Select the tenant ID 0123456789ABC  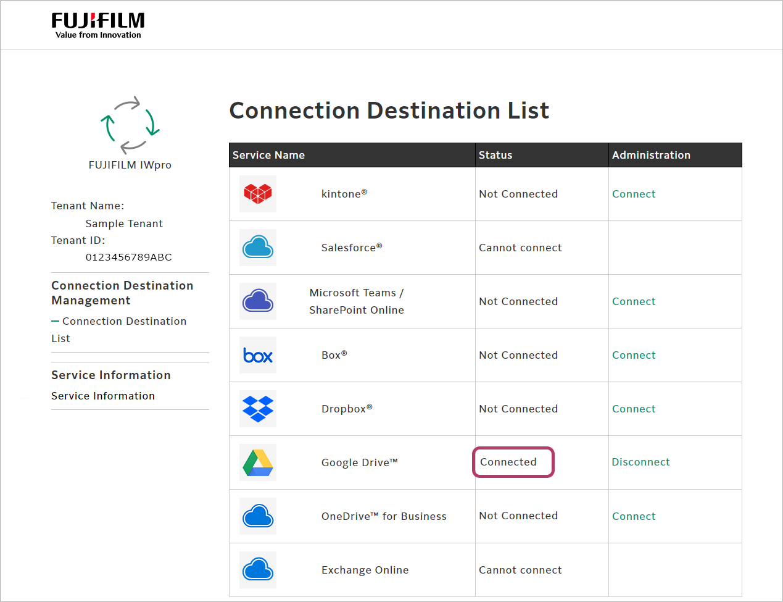[128, 257]
